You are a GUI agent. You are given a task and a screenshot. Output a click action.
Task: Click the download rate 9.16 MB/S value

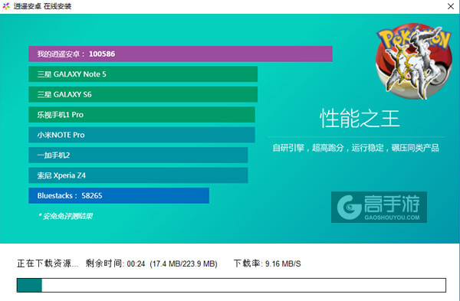(x=283, y=263)
